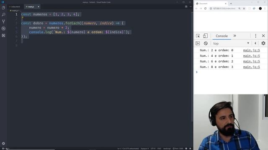Split the VS Code editor to the right
268x150 pixels.
click(x=186, y=7)
